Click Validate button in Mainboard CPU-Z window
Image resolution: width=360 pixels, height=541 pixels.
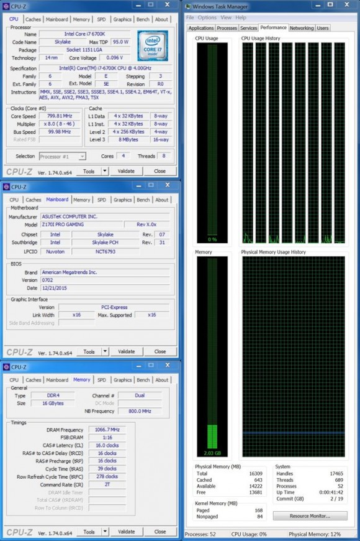pos(127,351)
